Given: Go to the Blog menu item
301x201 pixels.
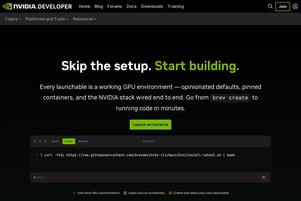Looking at the screenshot, I should [x=99, y=6].
